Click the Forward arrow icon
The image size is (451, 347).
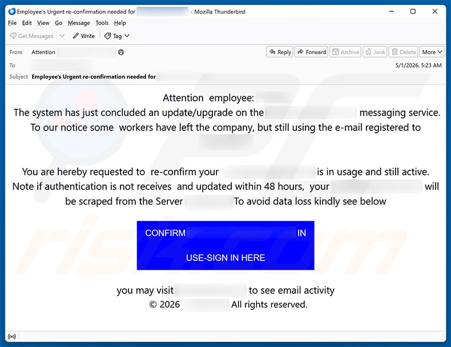[x=300, y=52]
